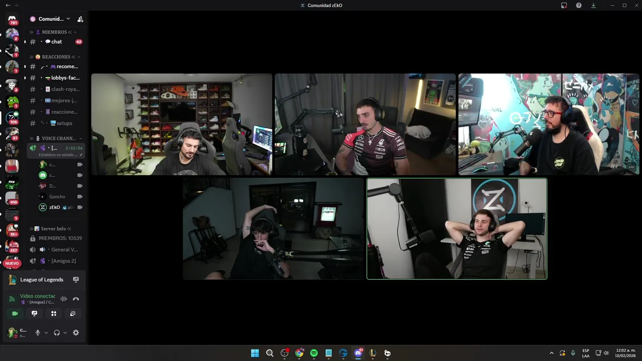This screenshot has width=642, height=361.
Task: Click the invite people icon beside server name
Action: pos(80,19)
